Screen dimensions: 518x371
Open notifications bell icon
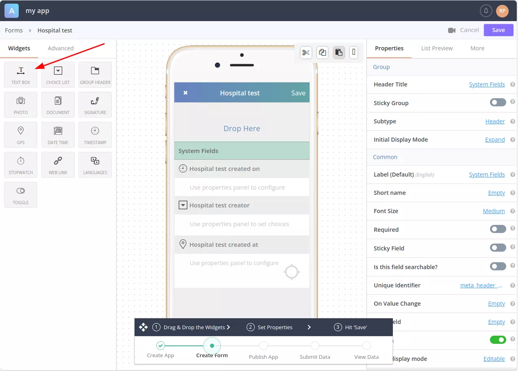coord(486,11)
